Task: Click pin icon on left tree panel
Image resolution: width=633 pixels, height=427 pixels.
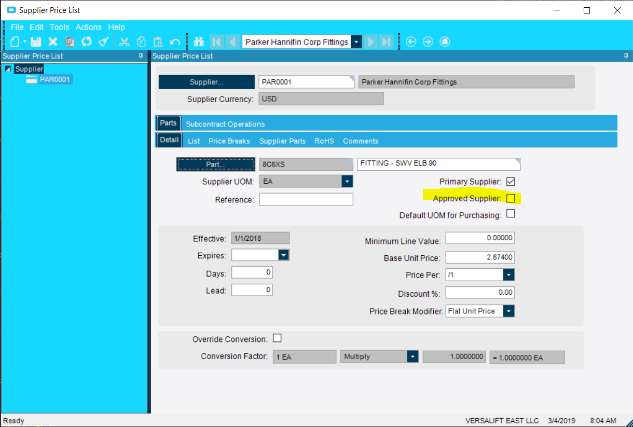Action: click(141, 56)
